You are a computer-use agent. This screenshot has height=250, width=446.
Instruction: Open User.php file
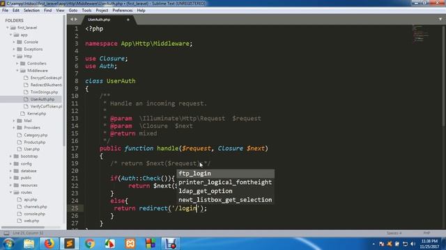coord(31,149)
